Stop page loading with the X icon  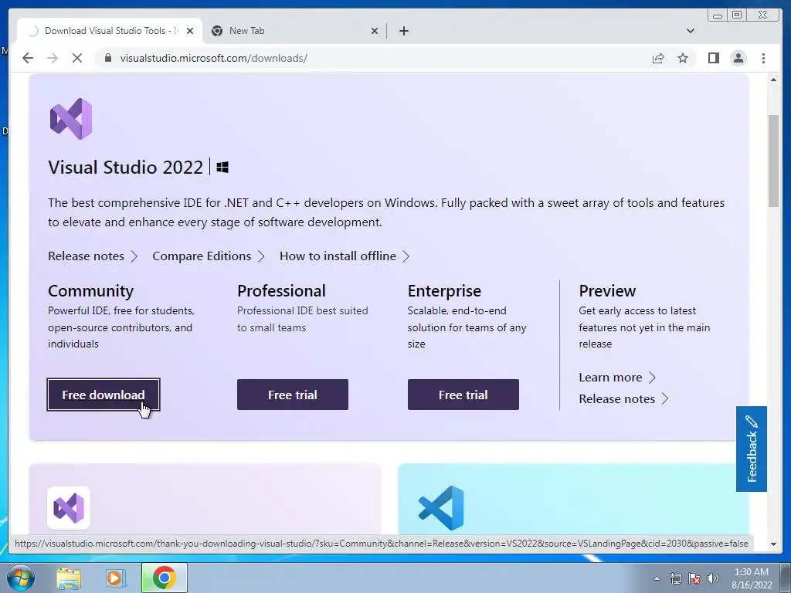pos(77,58)
